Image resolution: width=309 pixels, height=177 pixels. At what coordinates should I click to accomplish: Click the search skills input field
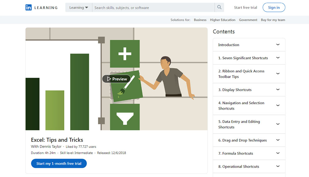point(153,7)
